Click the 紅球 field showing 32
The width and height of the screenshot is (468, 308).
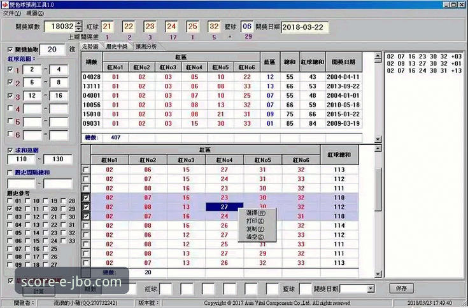click(215, 27)
